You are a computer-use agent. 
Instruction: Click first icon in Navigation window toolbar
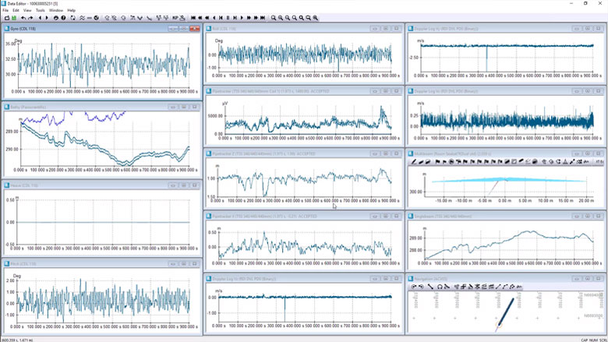point(413,287)
